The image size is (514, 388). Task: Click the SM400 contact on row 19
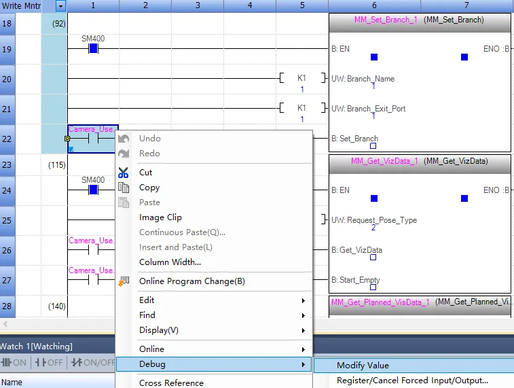click(93, 49)
